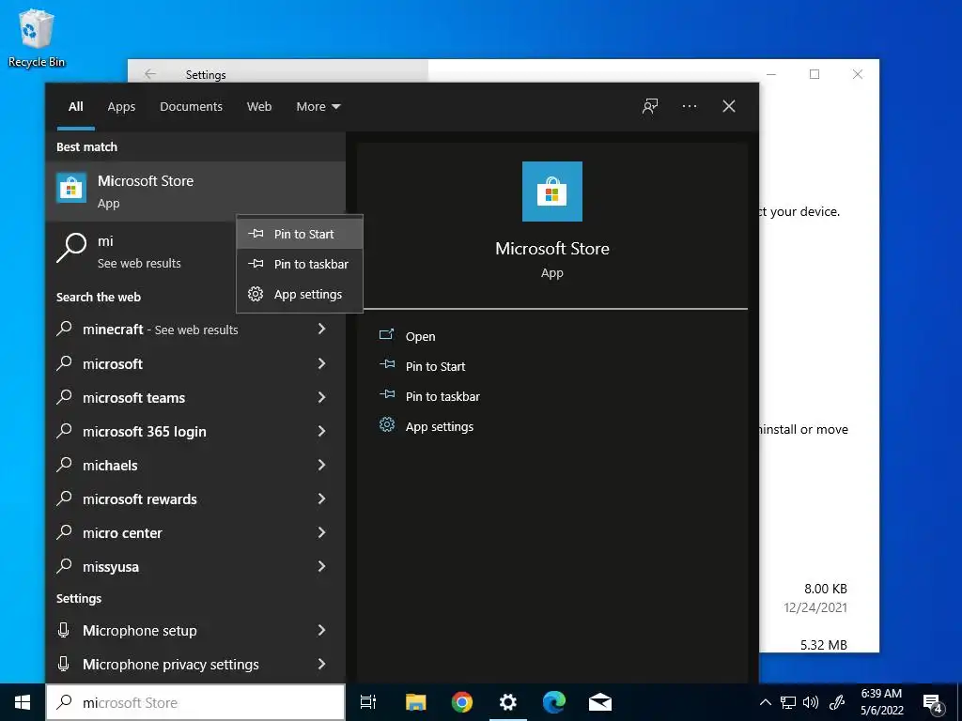Click the gear icon next to App settings in preview pane
The image size is (962, 721).
386,424
